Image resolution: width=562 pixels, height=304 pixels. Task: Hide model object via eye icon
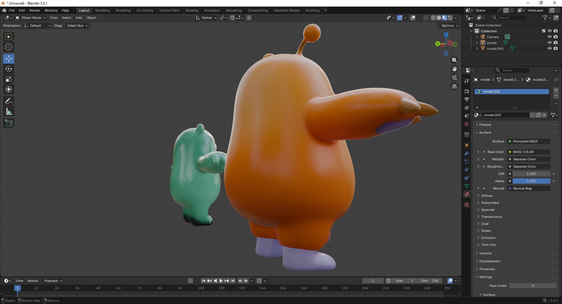coord(549,43)
